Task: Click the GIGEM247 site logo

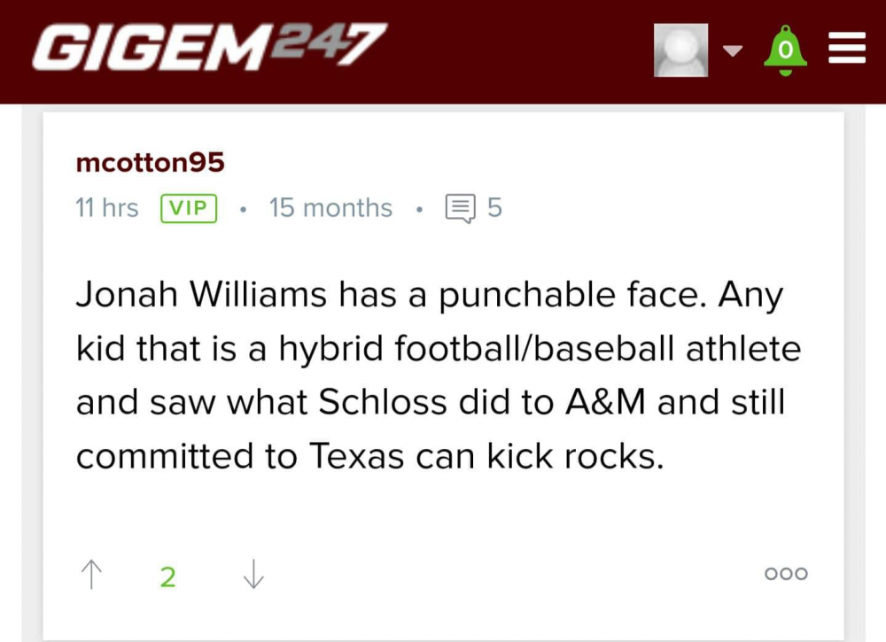Action: point(209,49)
